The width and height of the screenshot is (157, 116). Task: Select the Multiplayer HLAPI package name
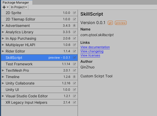(x=20, y=45)
